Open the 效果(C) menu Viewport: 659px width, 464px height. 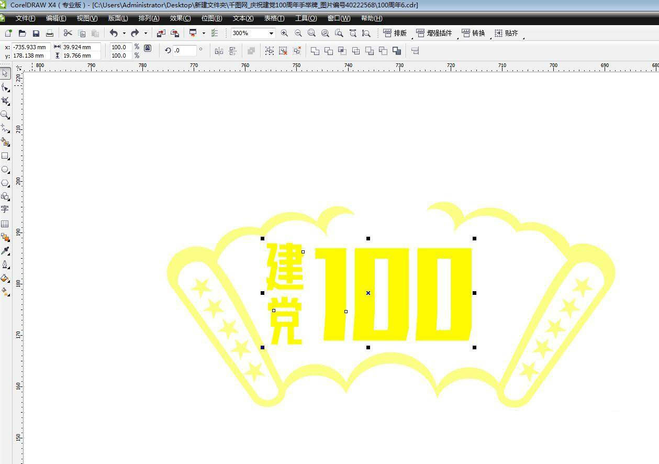[180, 18]
